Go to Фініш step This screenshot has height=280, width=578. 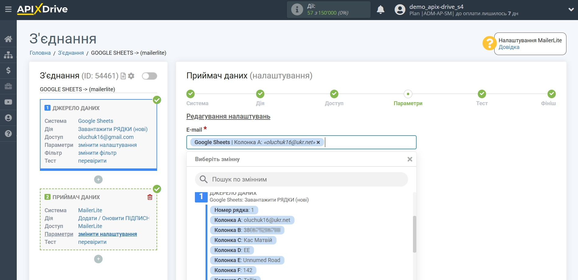click(552, 94)
